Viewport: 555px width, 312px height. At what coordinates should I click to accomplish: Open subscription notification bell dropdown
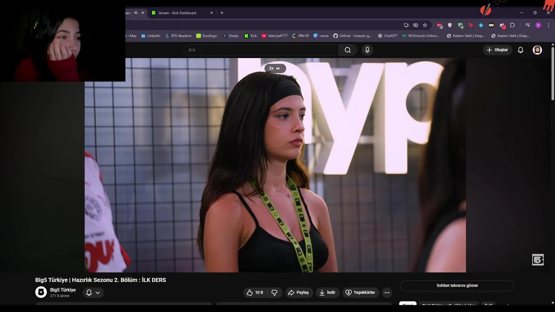pos(93,292)
